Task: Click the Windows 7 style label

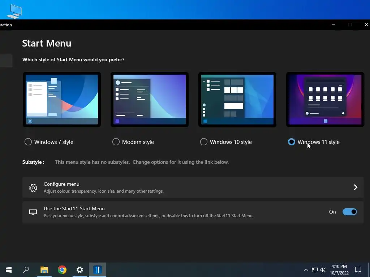Action: [54, 142]
